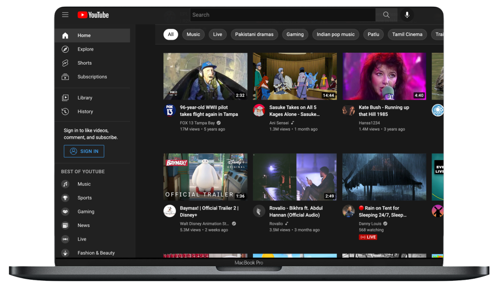Click the Sports trophy icon
The image size is (497, 289).
point(66,198)
